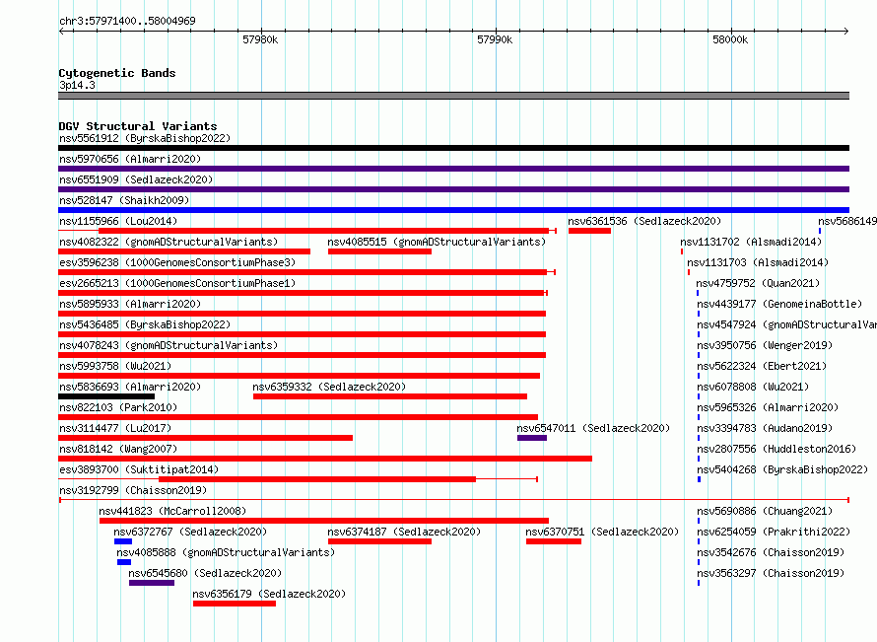Click the purple bar under nsv6547011
The image size is (877, 642).
tap(532, 438)
